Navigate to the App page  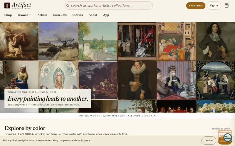(x=106, y=15)
